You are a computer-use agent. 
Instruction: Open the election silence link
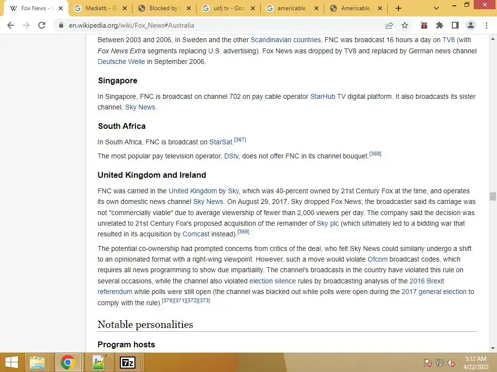tap(273, 281)
